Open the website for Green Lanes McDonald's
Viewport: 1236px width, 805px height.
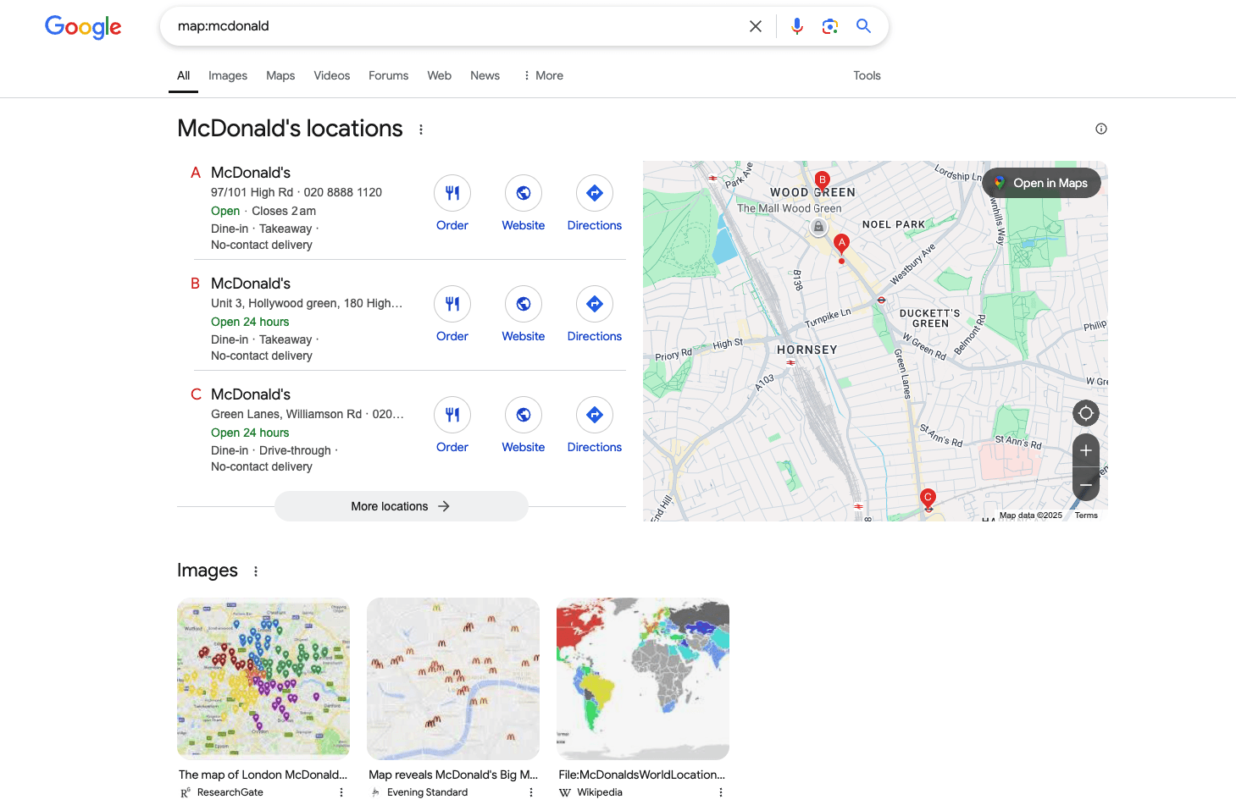[524, 416]
